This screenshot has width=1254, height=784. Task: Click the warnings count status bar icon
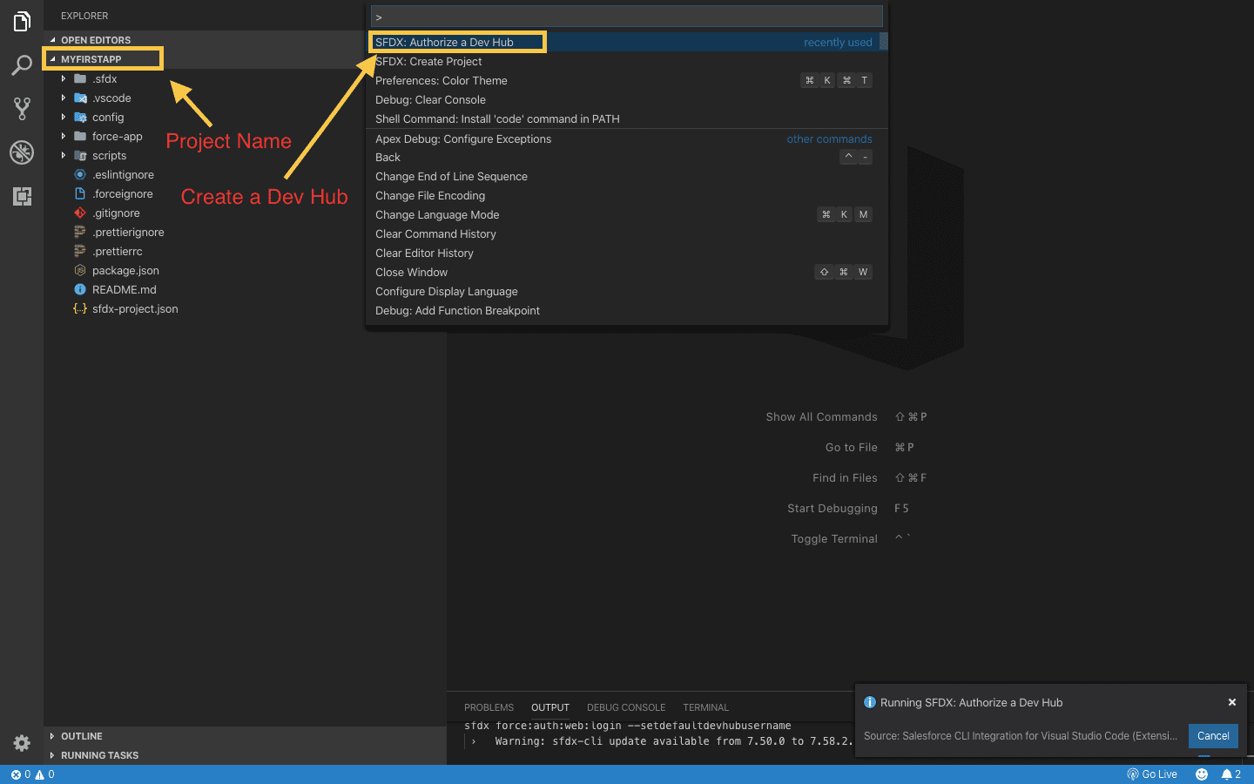click(44, 774)
